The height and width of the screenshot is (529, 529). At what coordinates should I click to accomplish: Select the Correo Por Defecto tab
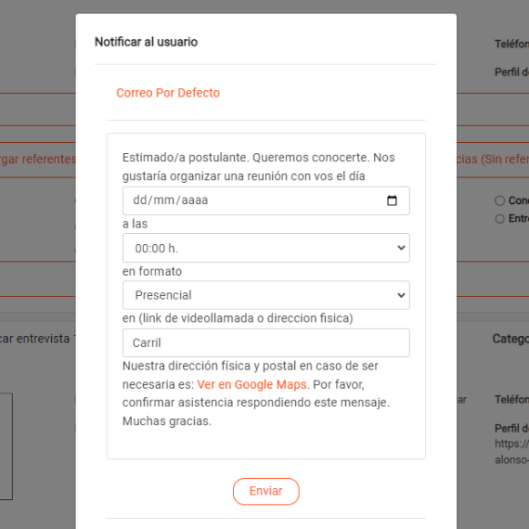point(168,93)
